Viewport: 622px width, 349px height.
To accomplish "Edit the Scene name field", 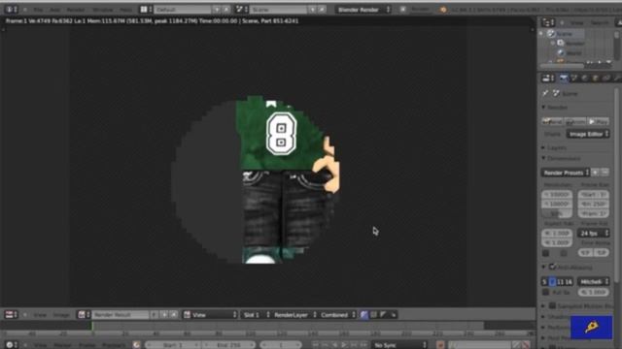I will 279,9.
